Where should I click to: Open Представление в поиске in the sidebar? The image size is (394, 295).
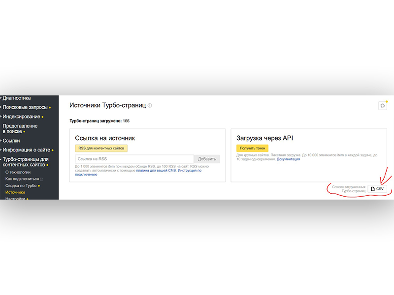click(20, 128)
